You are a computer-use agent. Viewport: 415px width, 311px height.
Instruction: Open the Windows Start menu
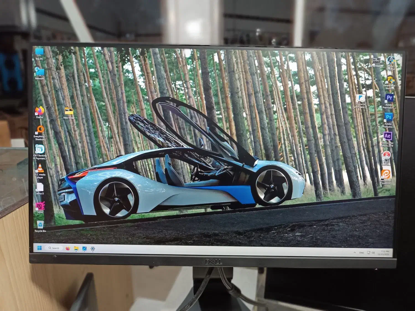pyautogui.click(x=39, y=248)
